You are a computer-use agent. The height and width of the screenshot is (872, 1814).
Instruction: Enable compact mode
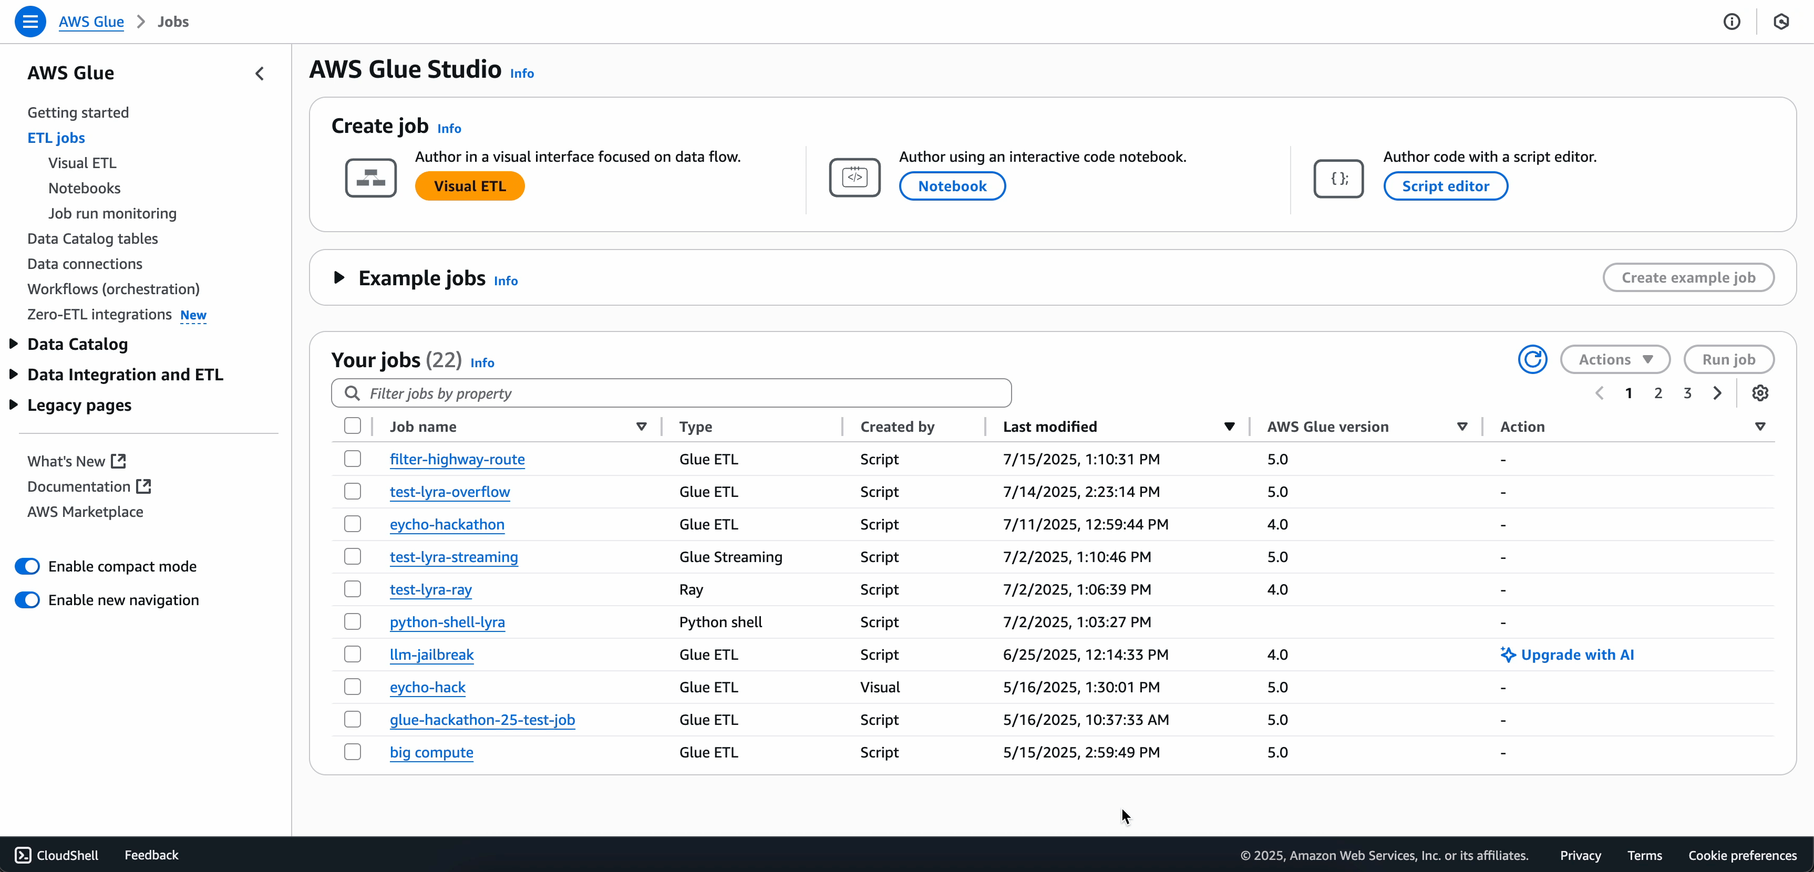coord(27,565)
